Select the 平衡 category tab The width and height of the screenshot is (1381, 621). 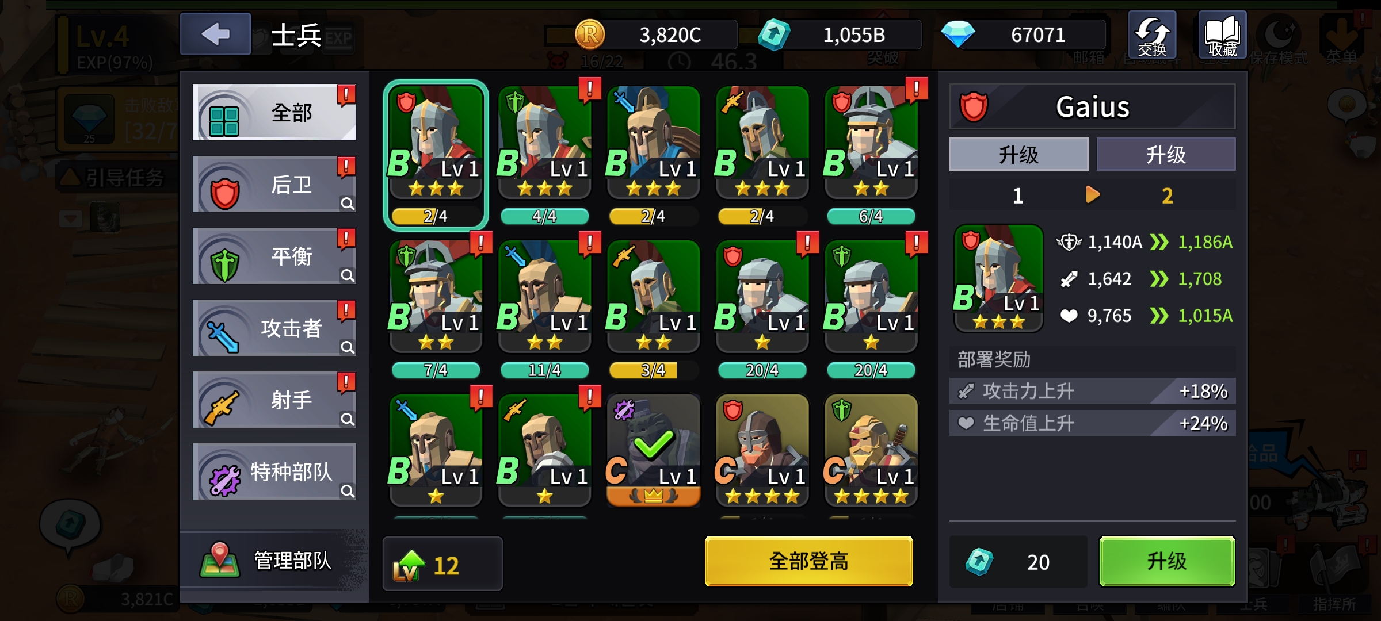coord(274,256)
